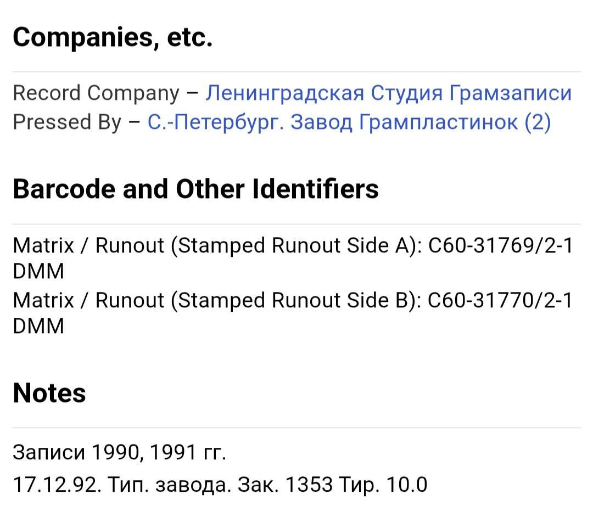Select runout code C60-31770/2-1
Screen dimensions: 593x517
500,300
